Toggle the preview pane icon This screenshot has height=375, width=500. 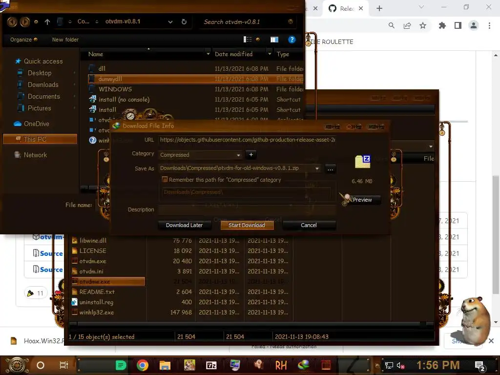[x=274, y=40]
